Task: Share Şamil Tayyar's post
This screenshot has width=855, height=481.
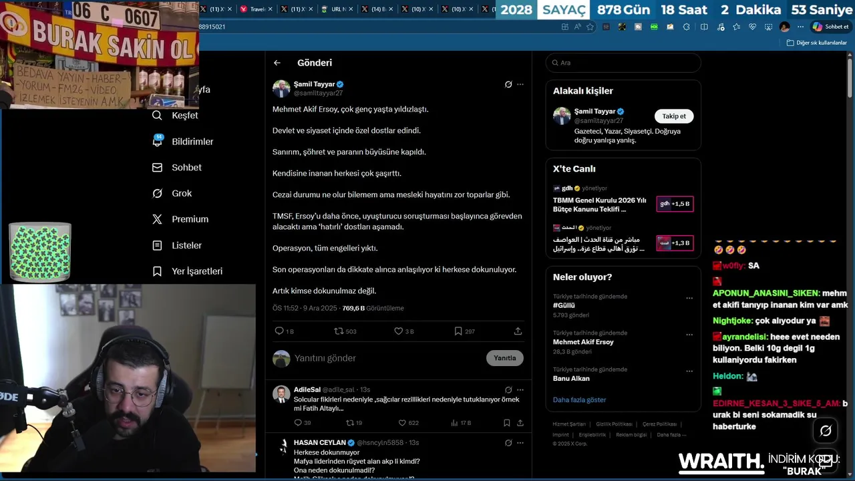Action: click(518, 331)
